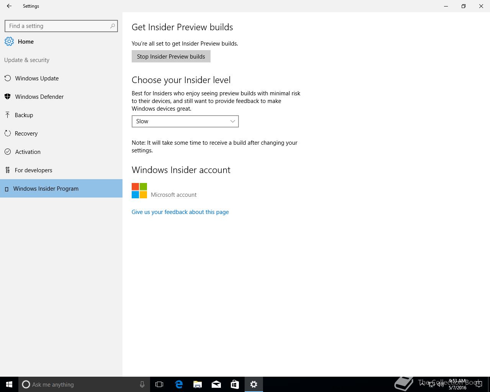
Task: Minimize the Settings window
Action: tap(446, 6)
